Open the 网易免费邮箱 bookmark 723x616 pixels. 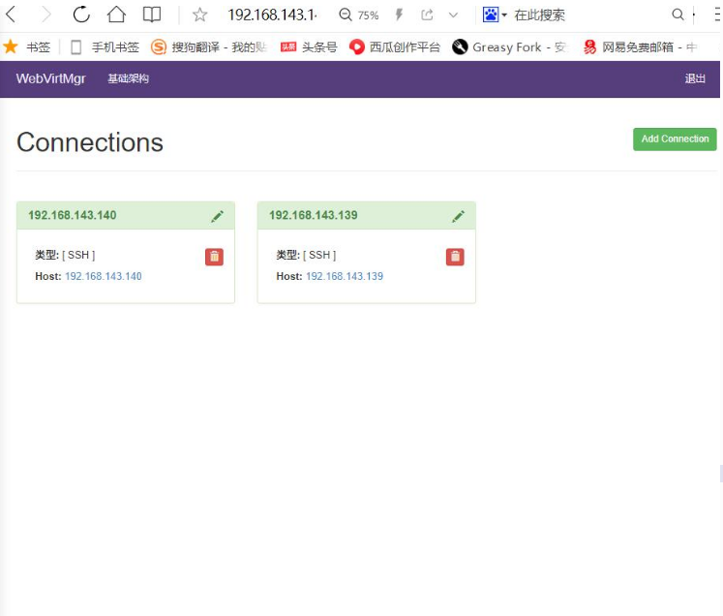point(640,47)
